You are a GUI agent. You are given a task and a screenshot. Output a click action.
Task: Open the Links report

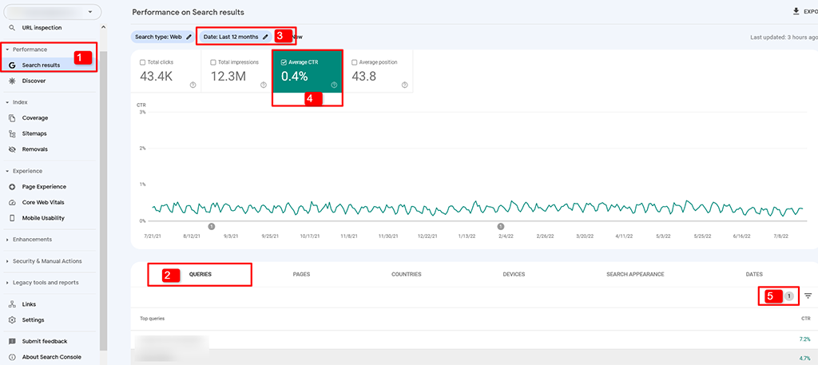[29, 304]
